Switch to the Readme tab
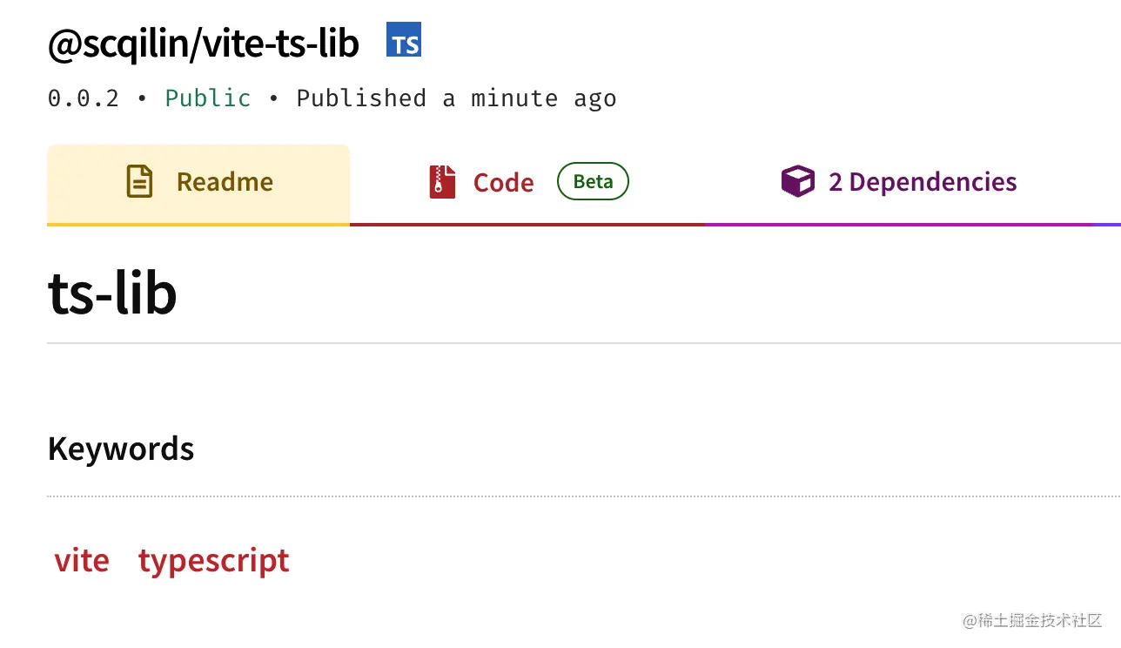This screenshot has height=648, width=1121. (x=225, y=182)
